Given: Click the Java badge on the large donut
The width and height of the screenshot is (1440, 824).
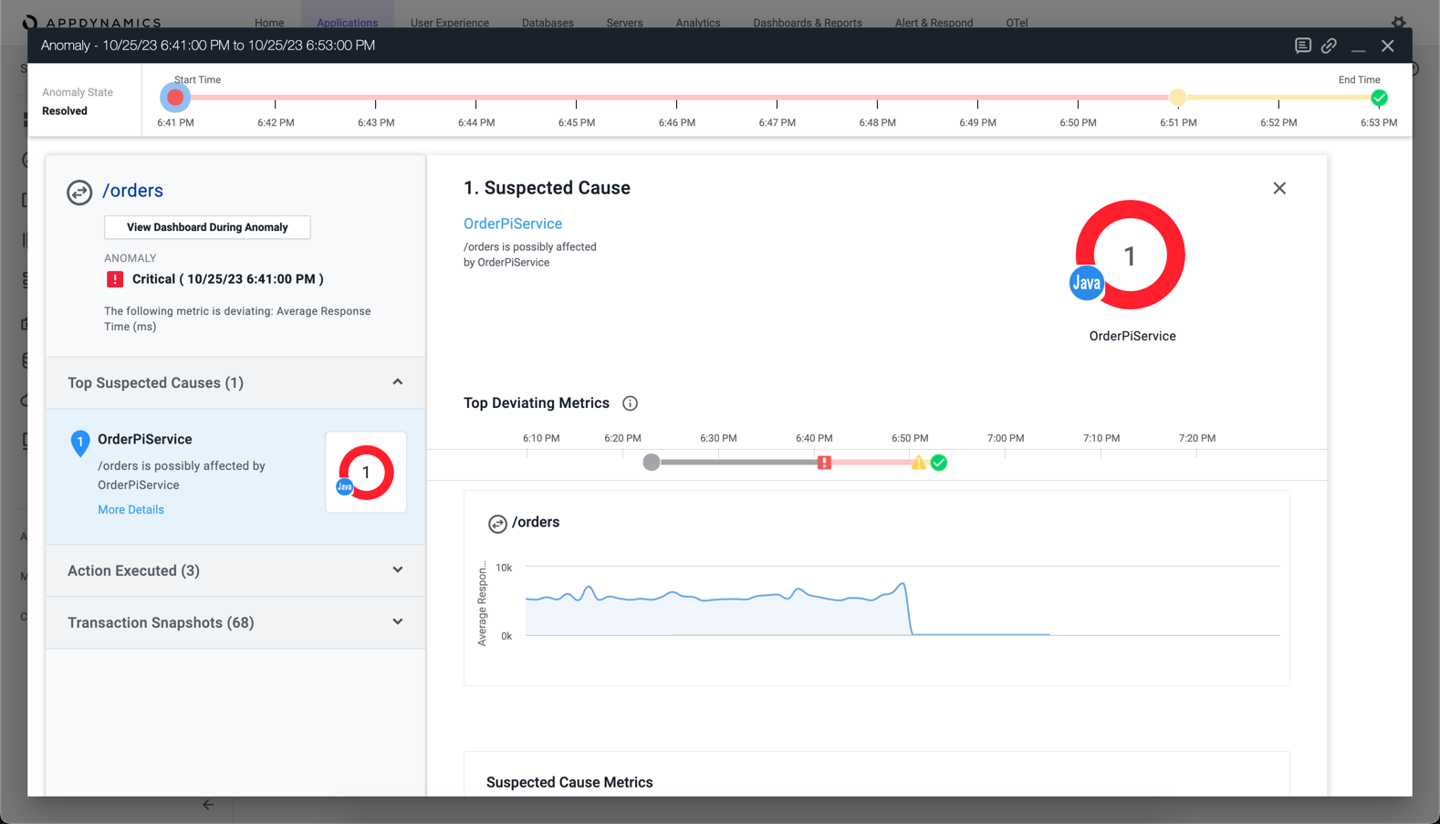Looking at the screenshot, I should (1086, 283).
